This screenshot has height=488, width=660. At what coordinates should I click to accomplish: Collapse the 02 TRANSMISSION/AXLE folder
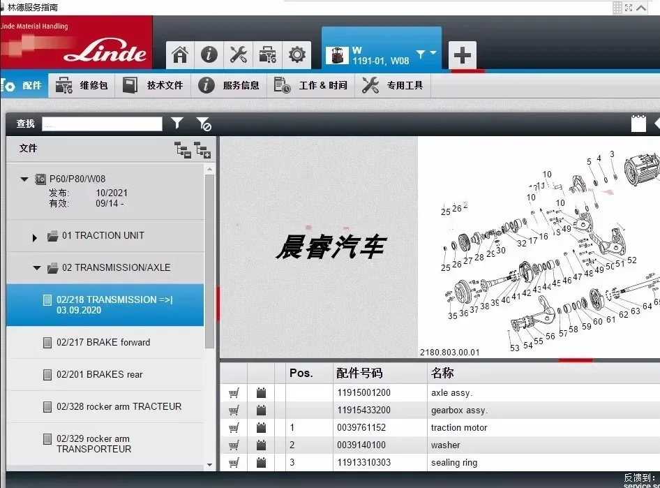(37, 268)
